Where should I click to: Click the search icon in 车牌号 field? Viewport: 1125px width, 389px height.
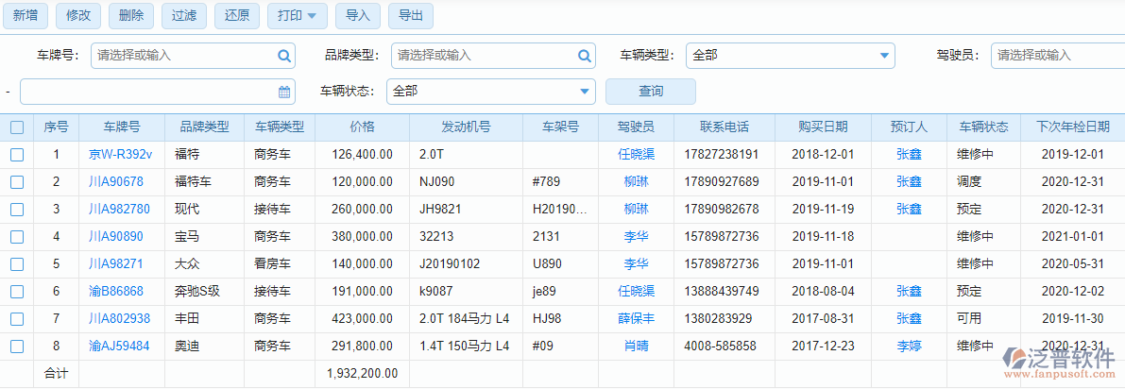coord(283,56)
